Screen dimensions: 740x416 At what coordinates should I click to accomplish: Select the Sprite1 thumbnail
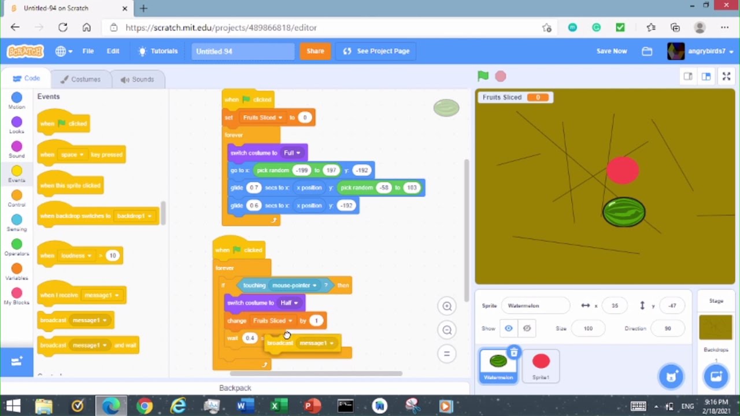pos(541,365)
